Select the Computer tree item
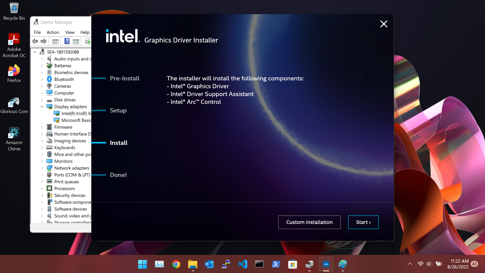Screen dimensions: 485x273 64,93
